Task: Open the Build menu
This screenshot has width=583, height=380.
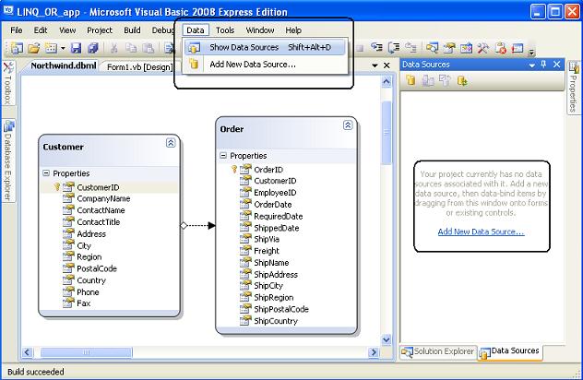Action: (132, 30)
